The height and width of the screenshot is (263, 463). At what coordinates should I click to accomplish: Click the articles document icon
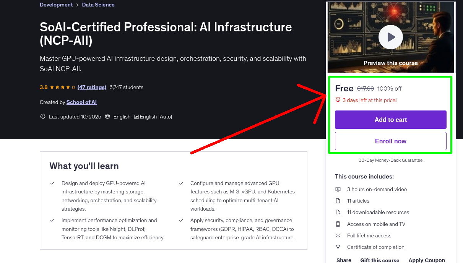338,200
